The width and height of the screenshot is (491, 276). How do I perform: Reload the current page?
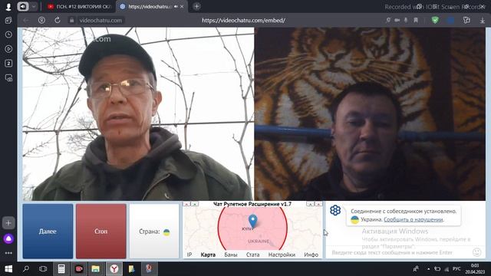[58, 21]
